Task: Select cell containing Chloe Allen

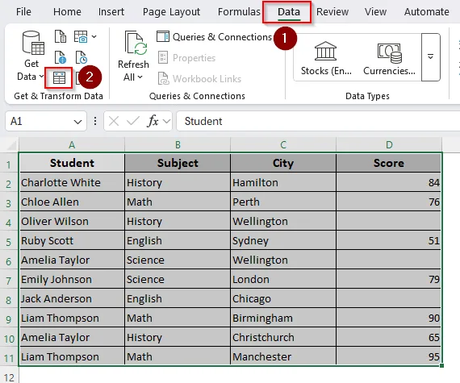Action: point(72,202)
